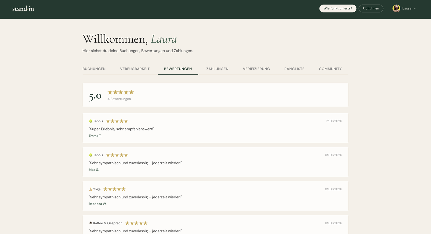Screen dimensions: 431x234
Task: Click the 09.06.2026 date on the Yoga review
Action: coord(333,189)
